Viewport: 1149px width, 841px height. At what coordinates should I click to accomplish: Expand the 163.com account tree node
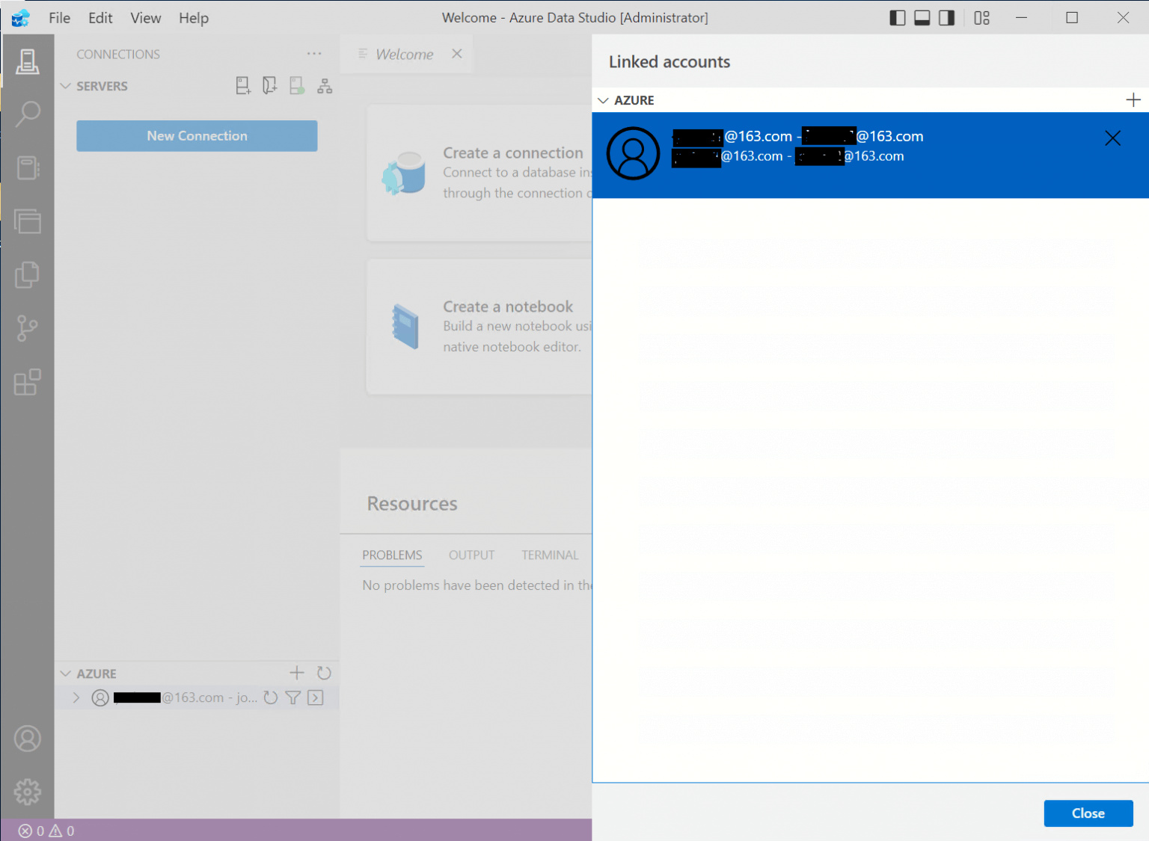[x=76, y=697]
